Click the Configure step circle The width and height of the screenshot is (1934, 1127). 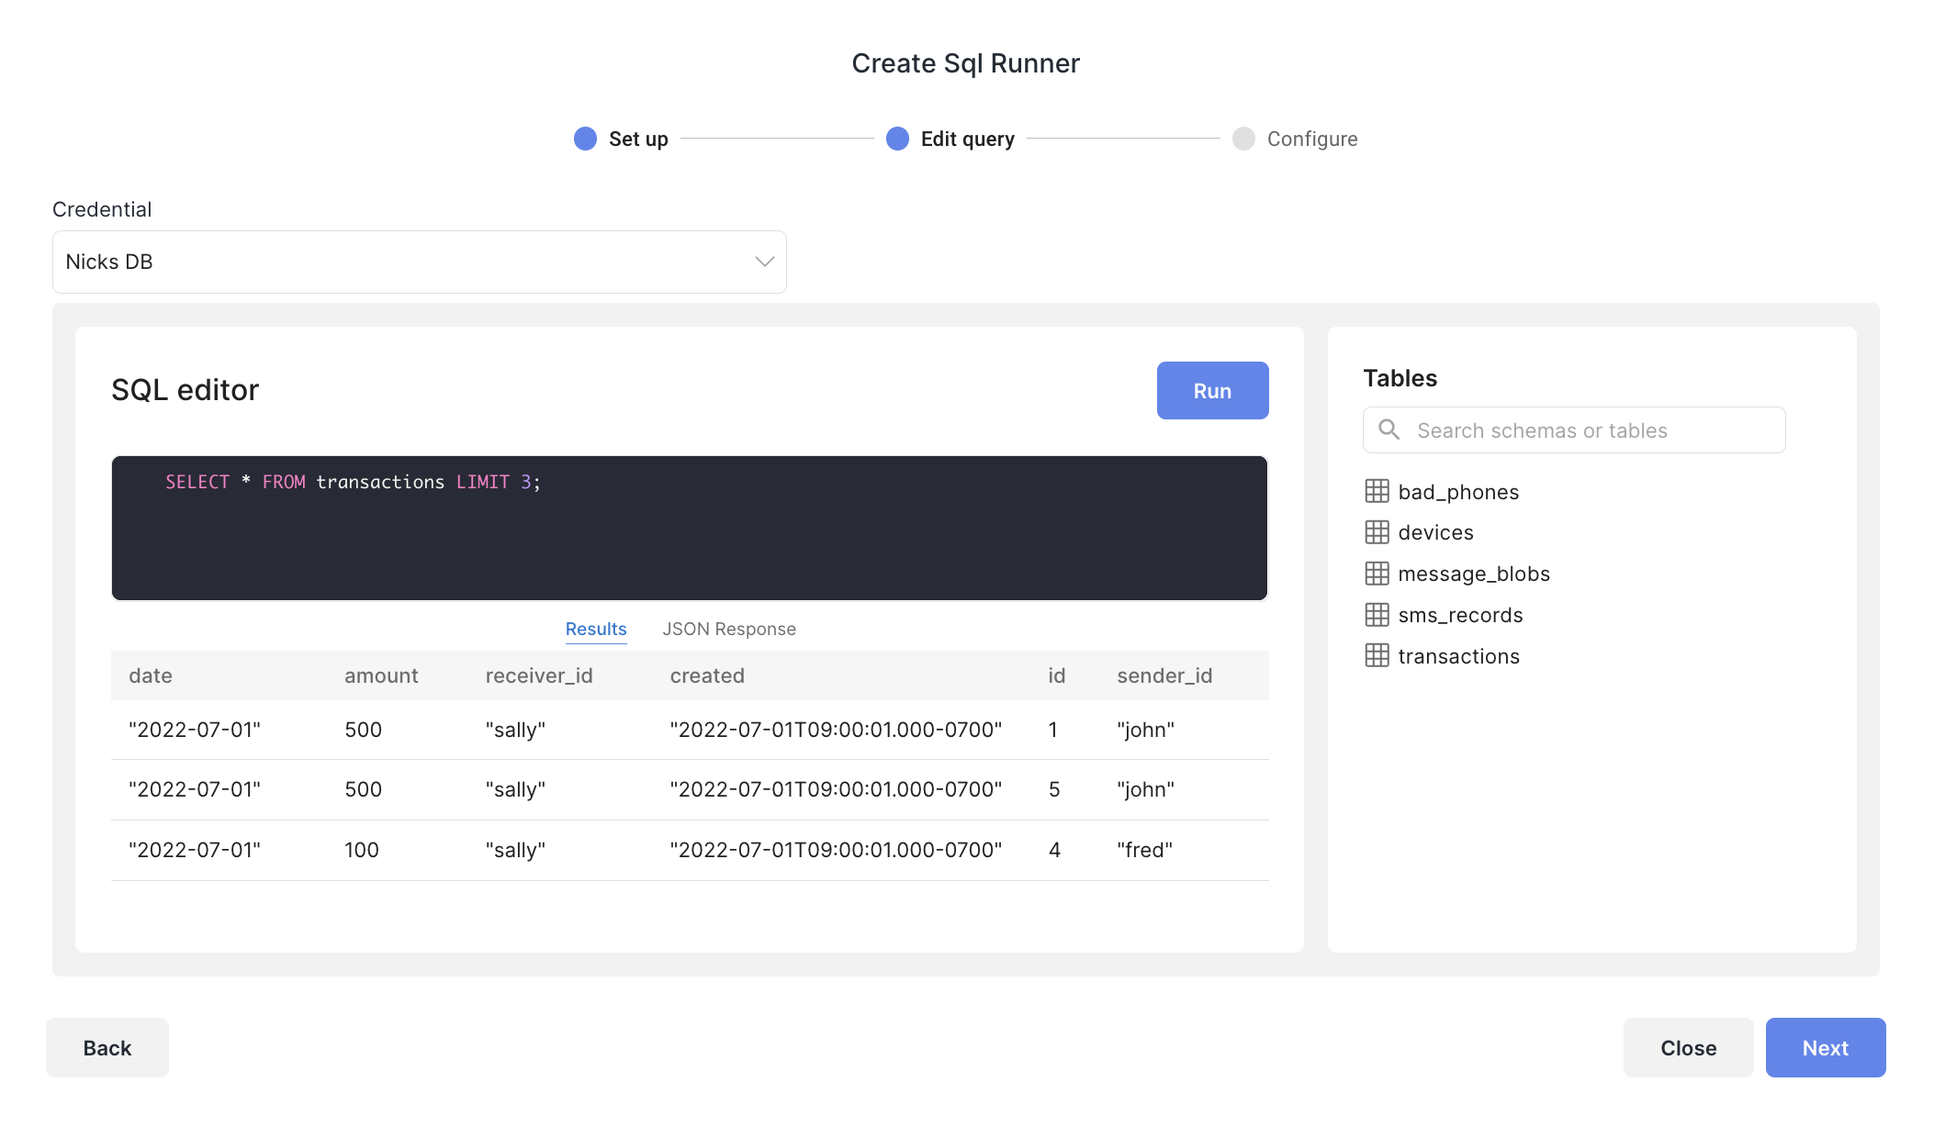[x=1243, y=139]
